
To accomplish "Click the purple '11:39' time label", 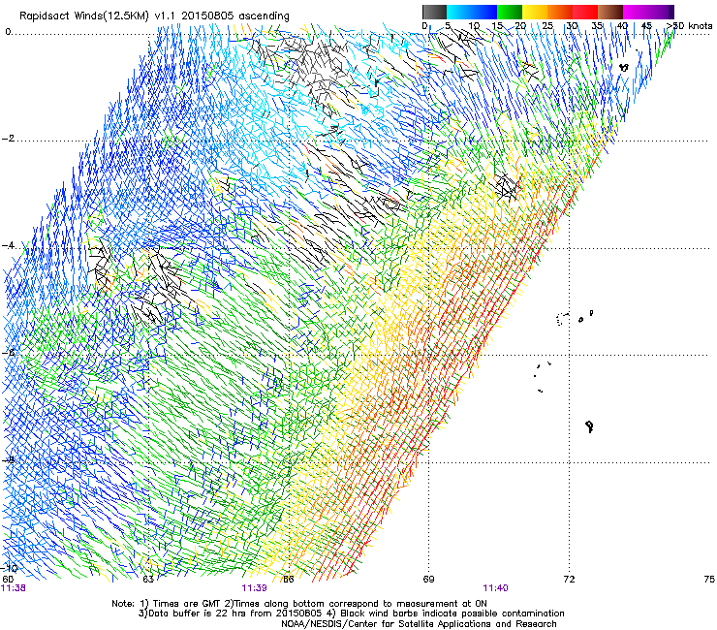I will tap(254, 588).
